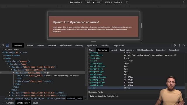The width and height of the screenshot is (187, 105).
Task: Click the viewport height field 289
Action: 98,2
